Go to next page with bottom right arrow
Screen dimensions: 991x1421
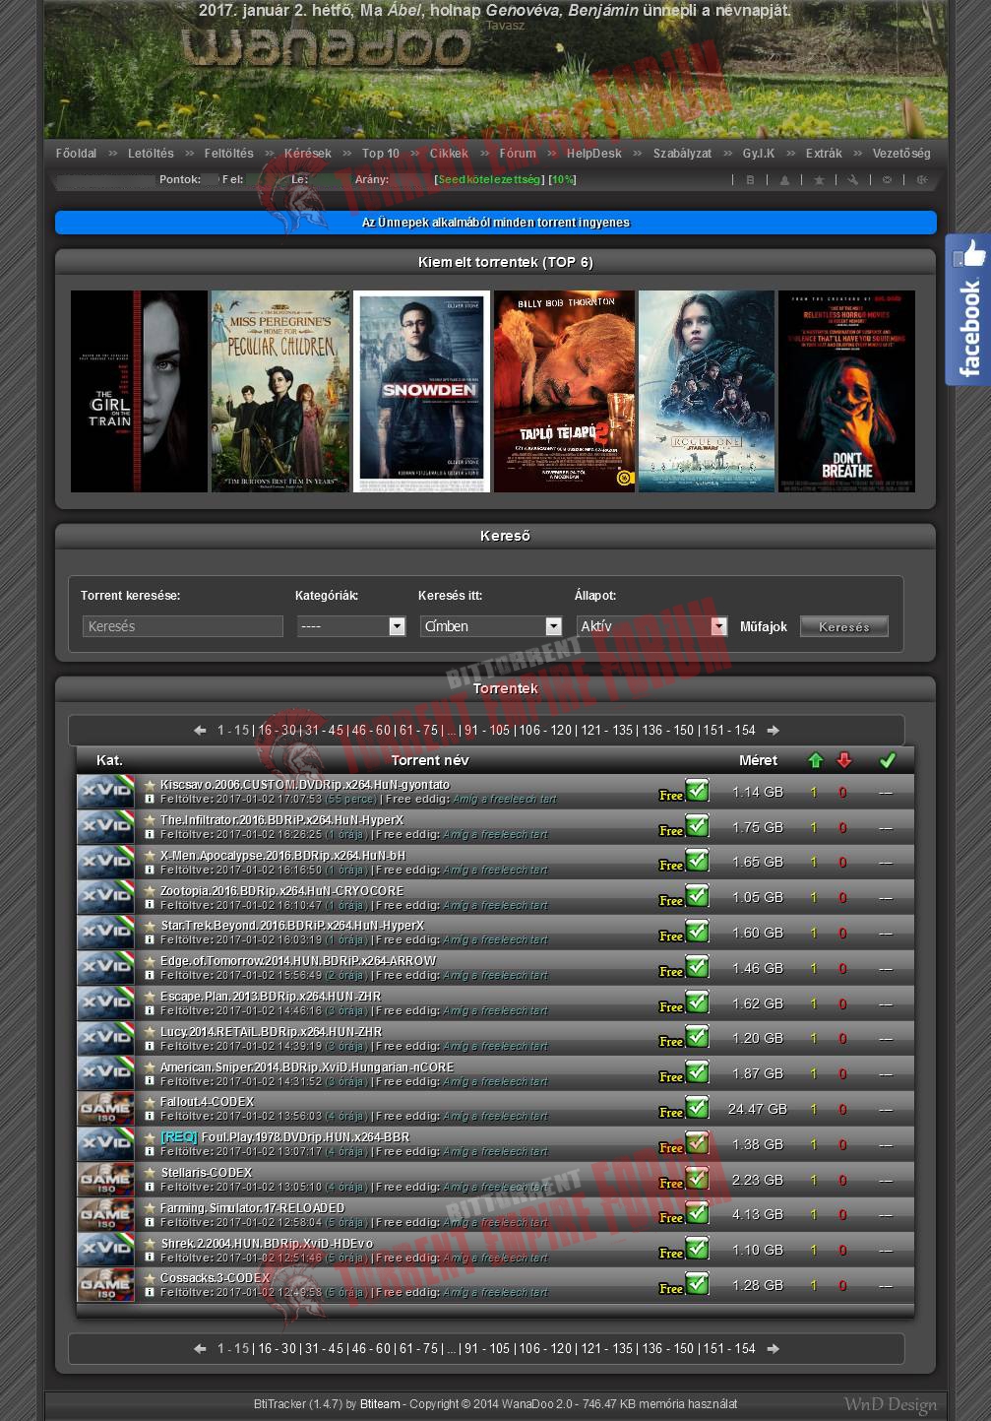tap(773, 1349)
